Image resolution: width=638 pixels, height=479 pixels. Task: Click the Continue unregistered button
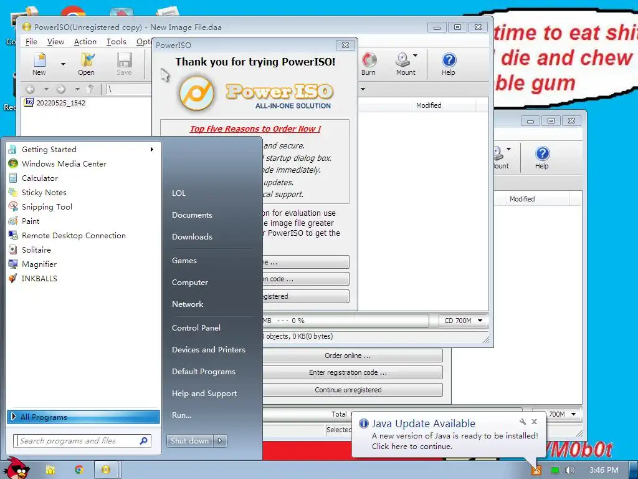click(348, 390)
